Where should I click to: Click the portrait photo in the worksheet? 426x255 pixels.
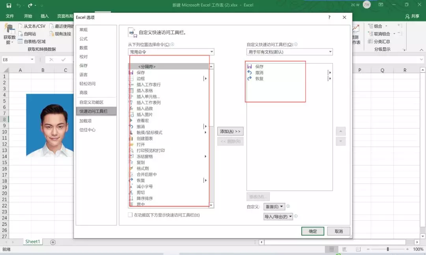point(50,125)
